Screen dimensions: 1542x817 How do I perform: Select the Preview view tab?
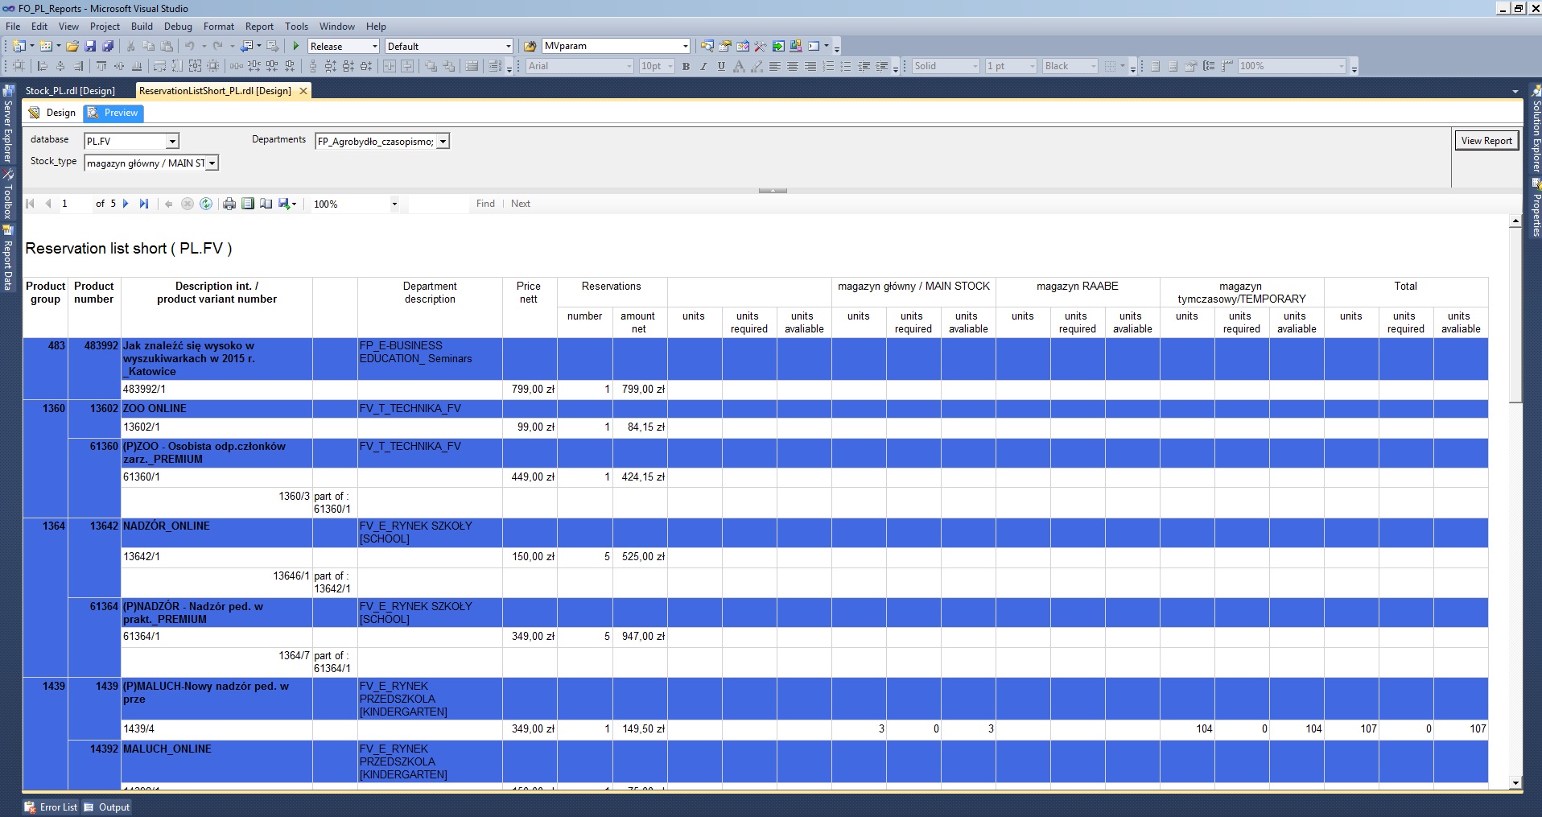click(113, 113)
